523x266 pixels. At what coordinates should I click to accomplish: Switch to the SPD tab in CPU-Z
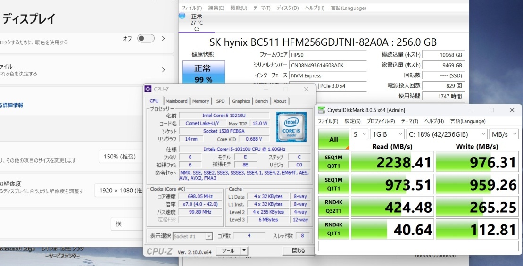coord(221,101)
